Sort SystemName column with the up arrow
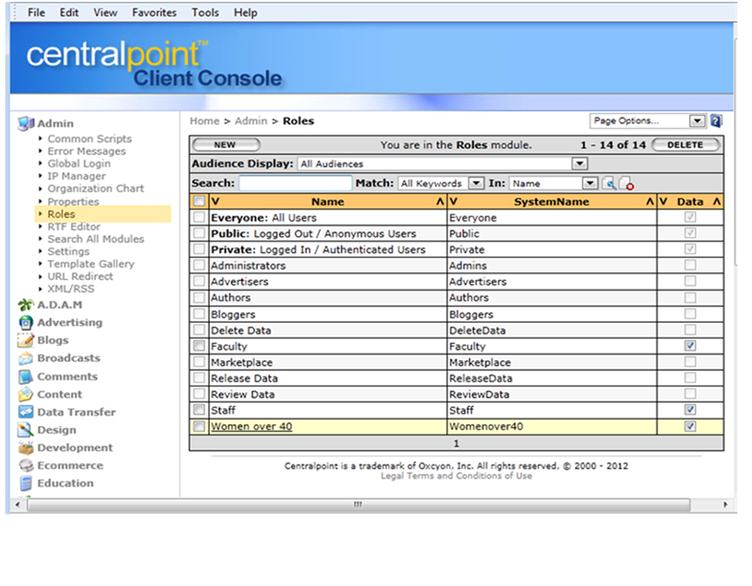Screen dimensions: 752x586 click(650, 201)
